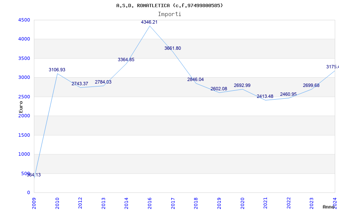Click the 2846.04 data label

pyautogui.click(x=195, y=79)
